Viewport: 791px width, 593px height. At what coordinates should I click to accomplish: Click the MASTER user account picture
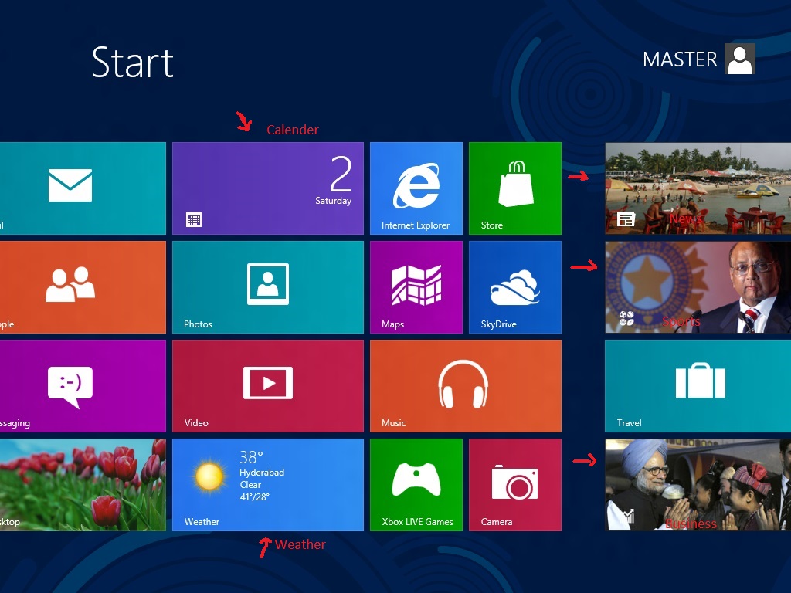coord(739,59)
